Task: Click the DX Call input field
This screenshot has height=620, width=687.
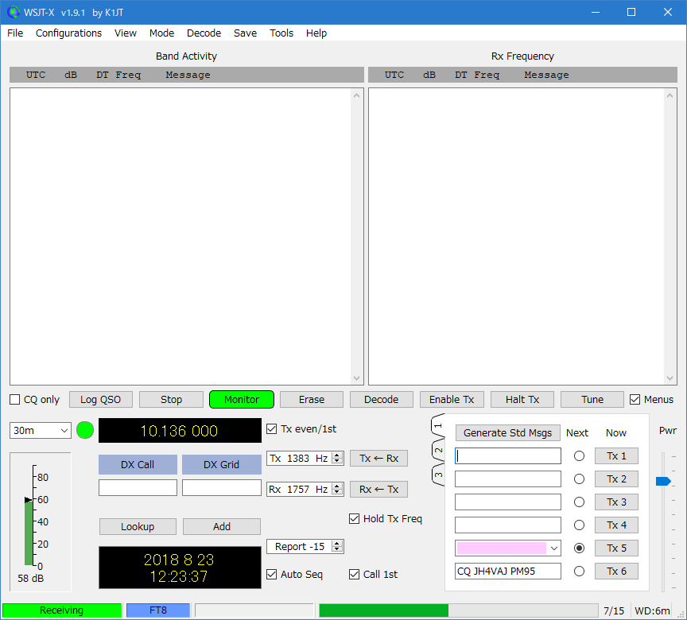Action: pyautogui.click(x=138, y=488)
